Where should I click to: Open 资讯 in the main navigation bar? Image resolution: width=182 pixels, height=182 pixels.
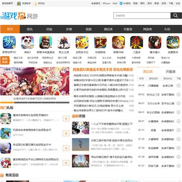(x=29, y=29)
